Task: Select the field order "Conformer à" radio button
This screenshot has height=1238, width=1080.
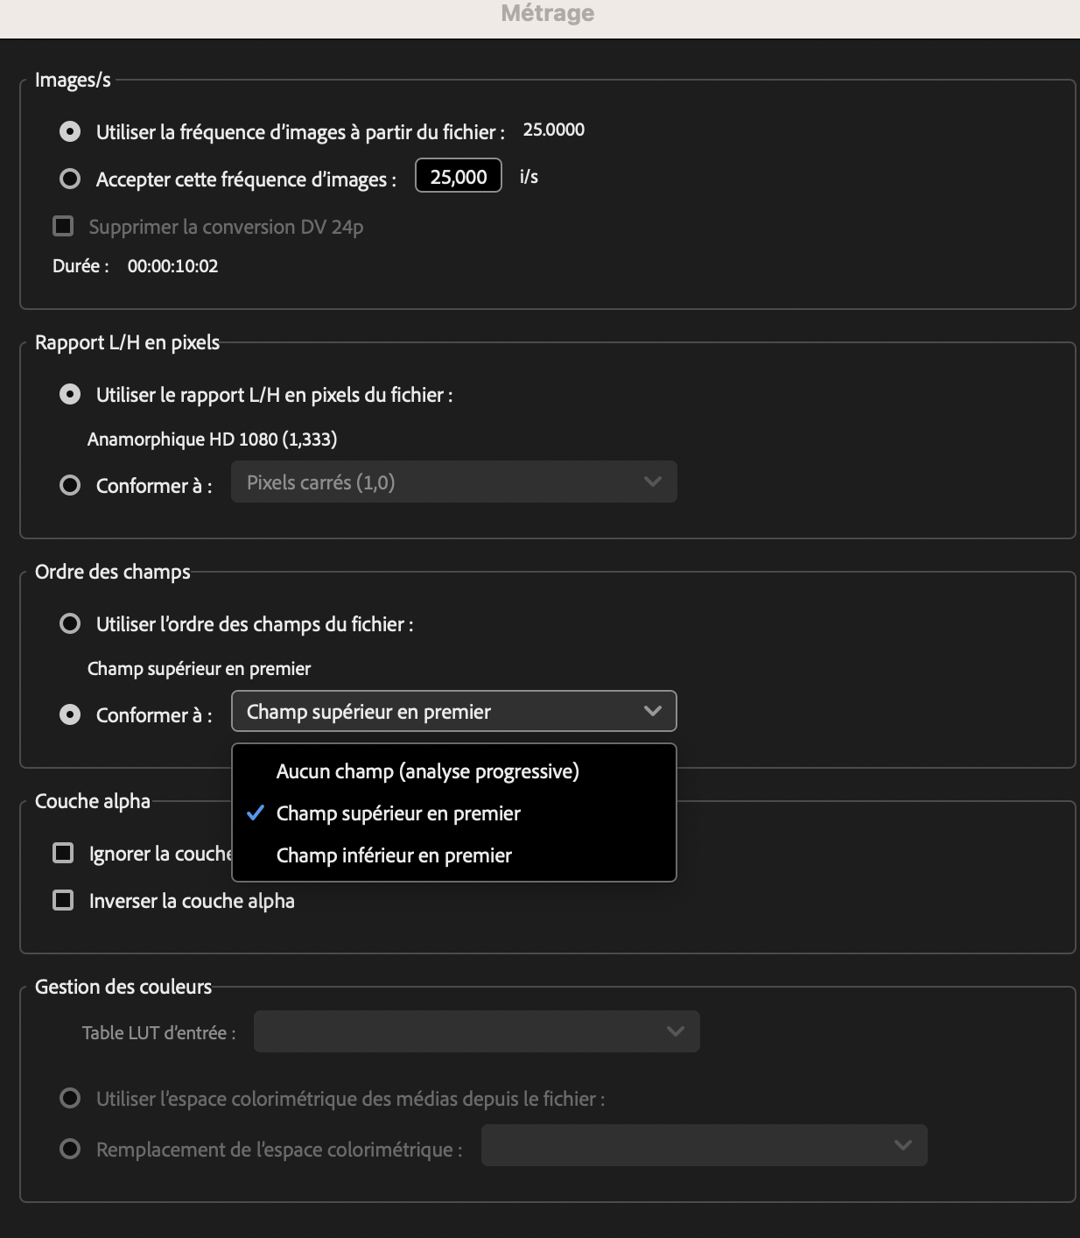Action: coord(70,715)
